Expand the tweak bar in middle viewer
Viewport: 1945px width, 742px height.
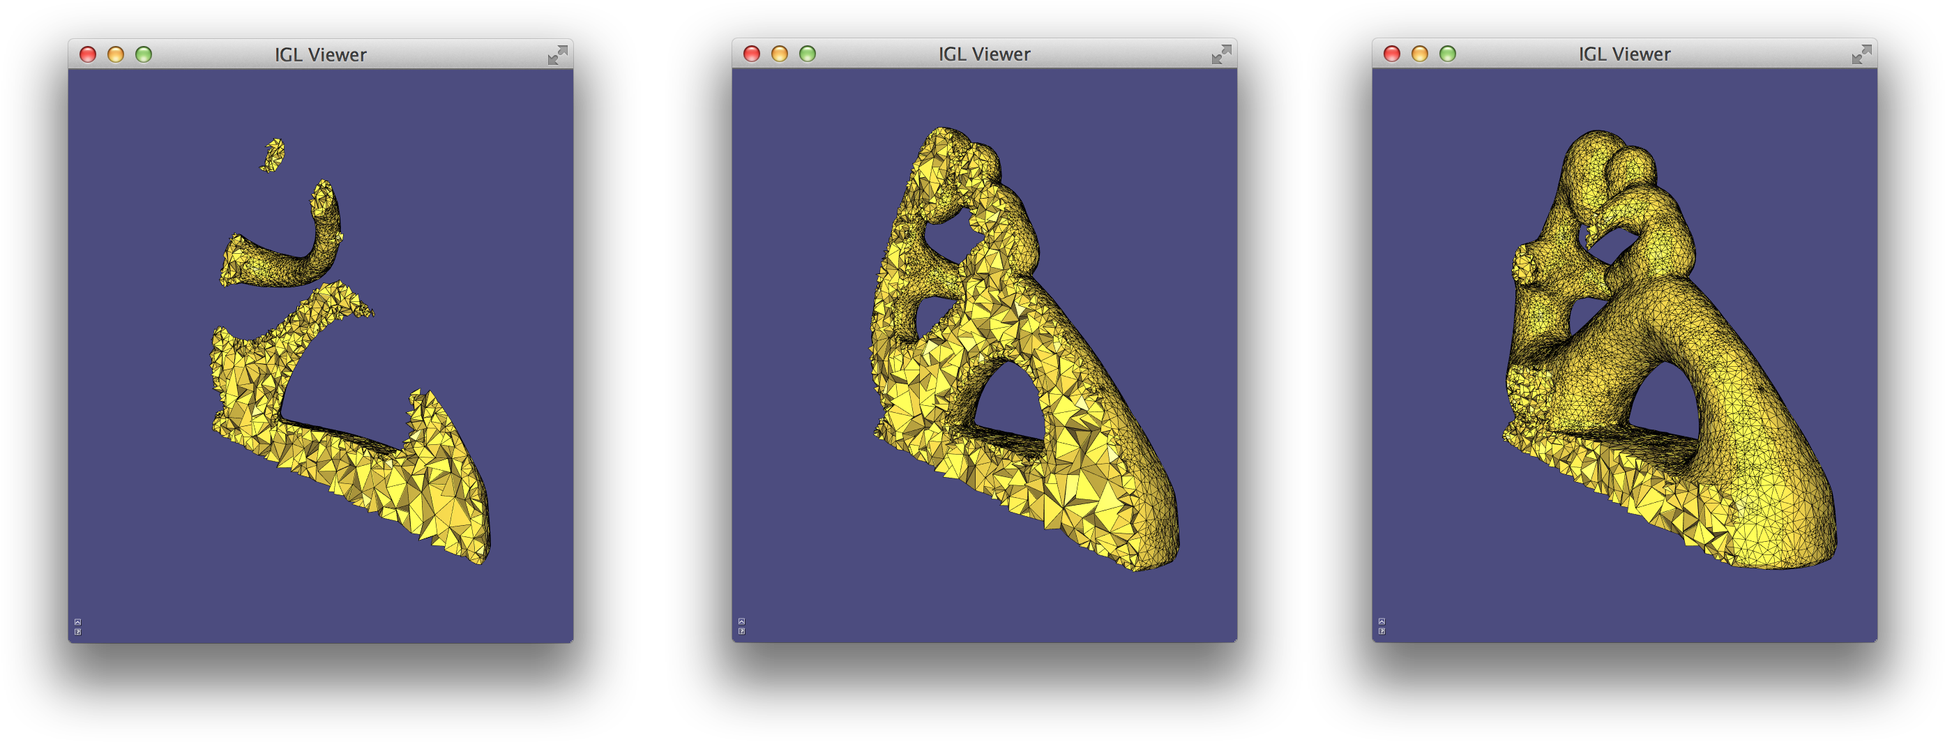pos(741,621)
